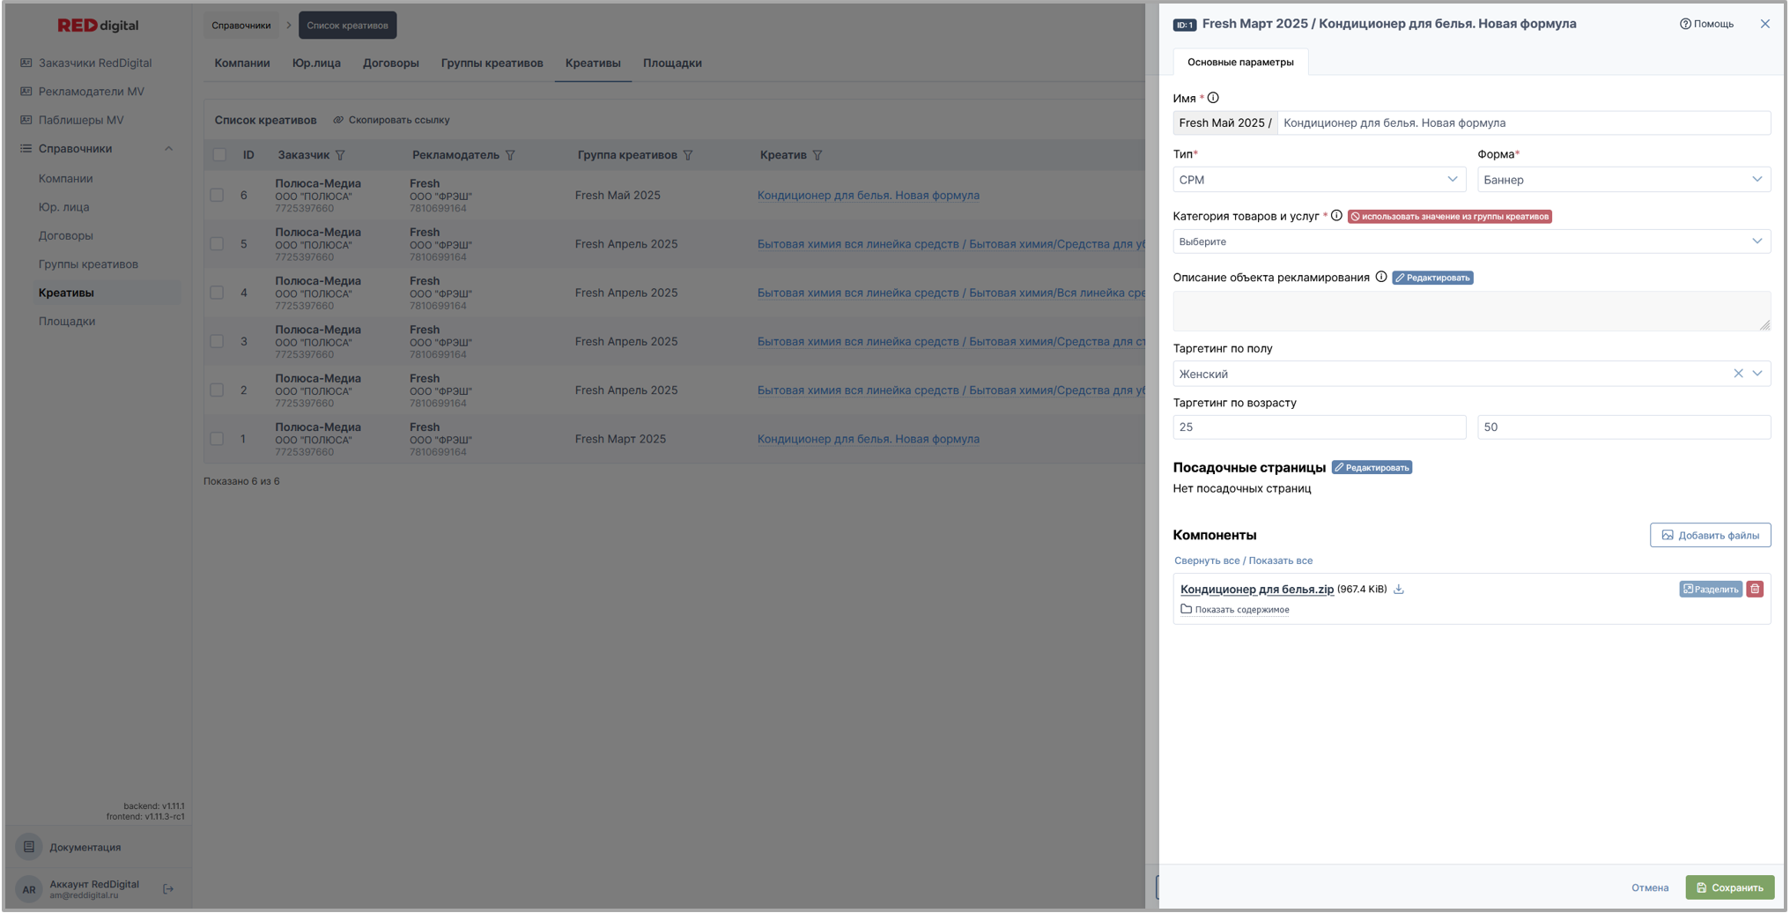Switch to the Группы креативов tab

tap(492, 63)
